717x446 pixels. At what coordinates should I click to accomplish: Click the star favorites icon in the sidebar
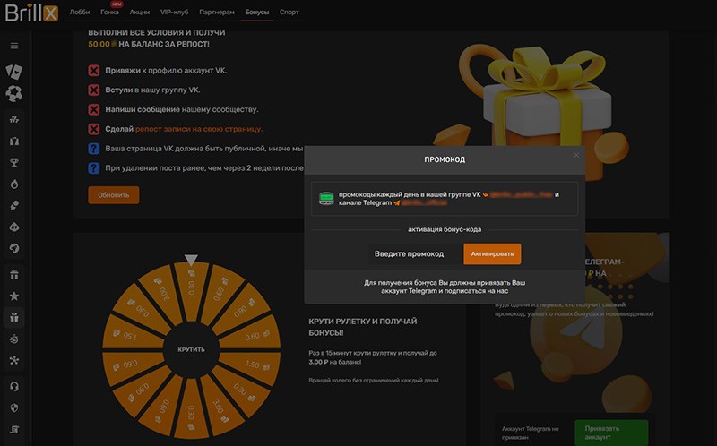pyautogui.click(x=13, y=296)
